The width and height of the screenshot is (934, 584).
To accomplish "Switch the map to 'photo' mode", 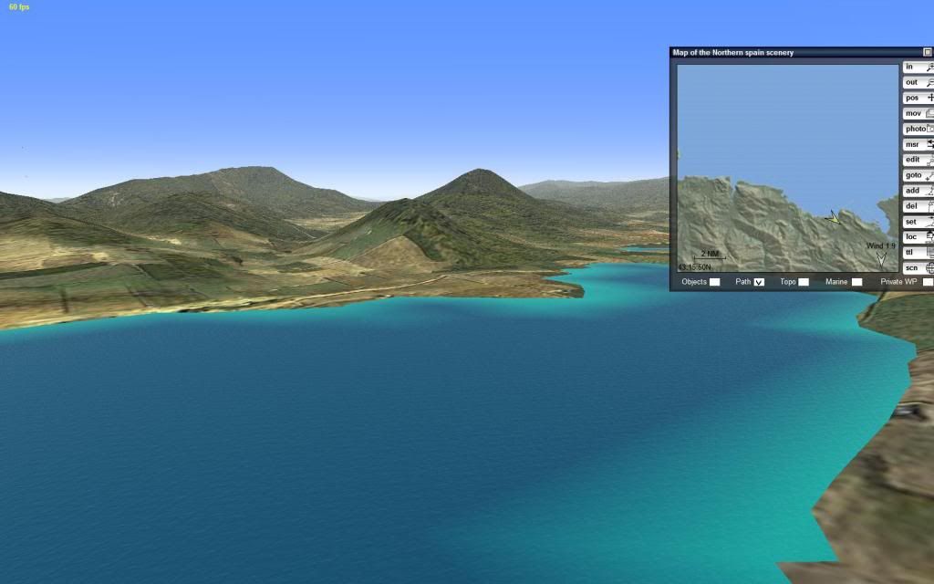I will point(918,129).
